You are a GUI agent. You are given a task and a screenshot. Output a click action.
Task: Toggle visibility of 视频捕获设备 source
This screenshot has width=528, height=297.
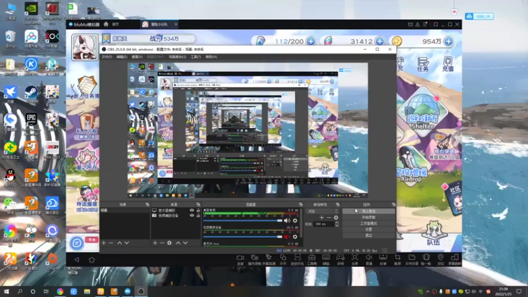coord(192,216)
